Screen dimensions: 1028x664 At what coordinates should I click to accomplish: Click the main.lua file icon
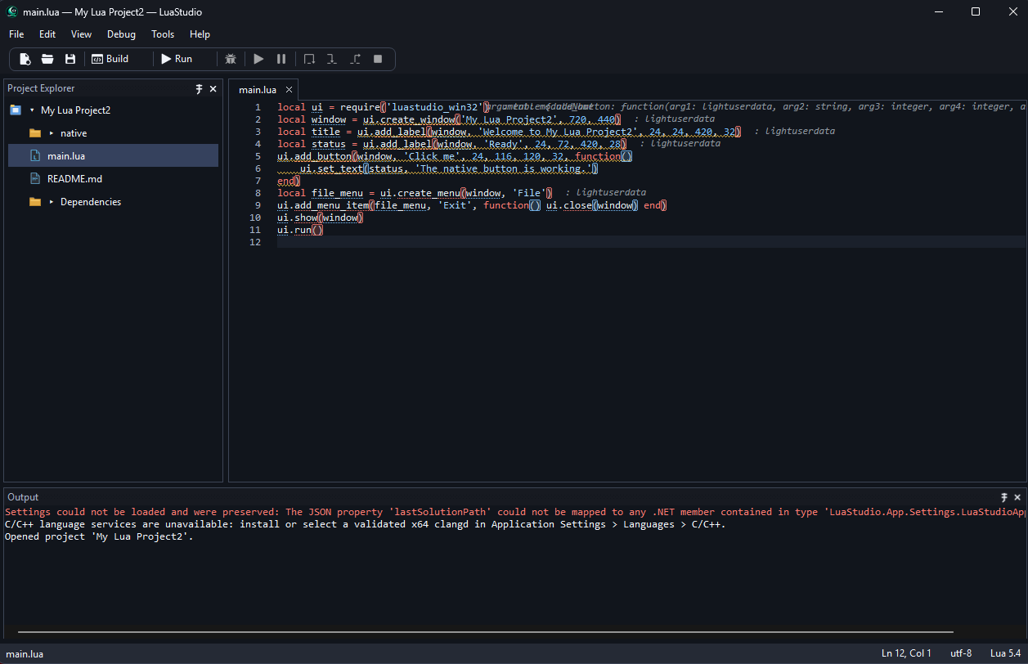pyautogui.click(x=35, y=156)
